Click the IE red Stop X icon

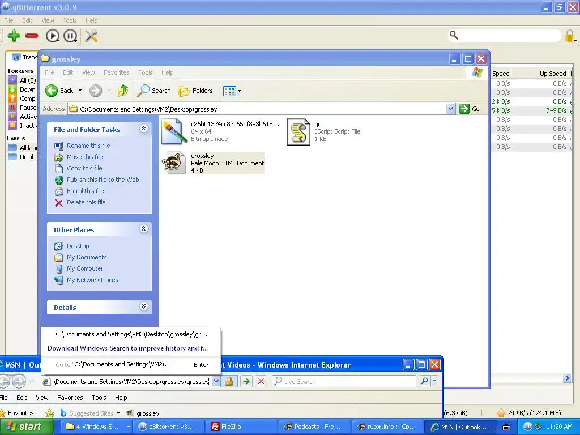click(x=261, y=381)
